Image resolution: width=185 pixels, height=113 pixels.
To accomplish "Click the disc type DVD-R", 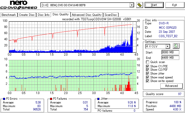I will coord(164,23).
